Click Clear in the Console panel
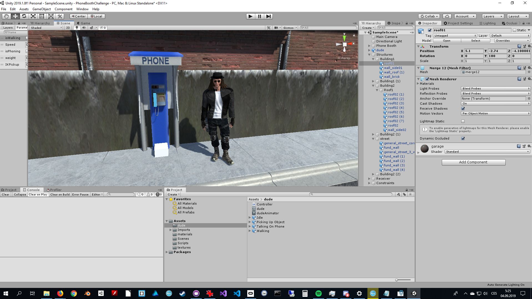532x299 pixels. pos(6,195)
